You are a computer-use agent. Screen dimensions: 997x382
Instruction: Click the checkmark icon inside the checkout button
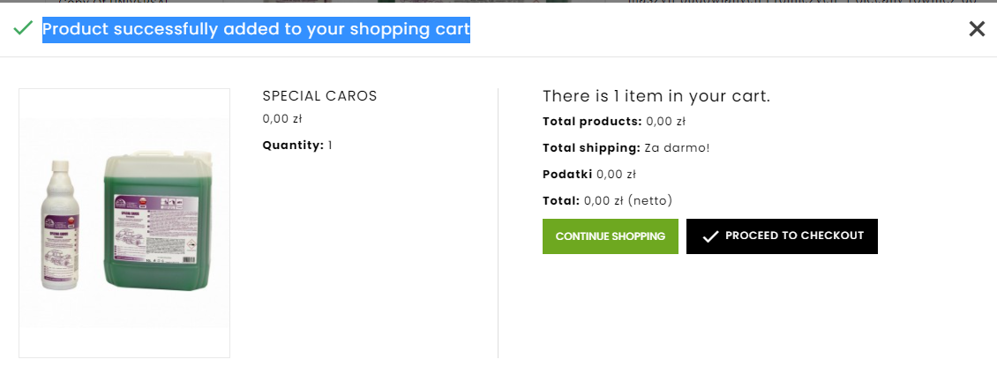click(710, 236)
